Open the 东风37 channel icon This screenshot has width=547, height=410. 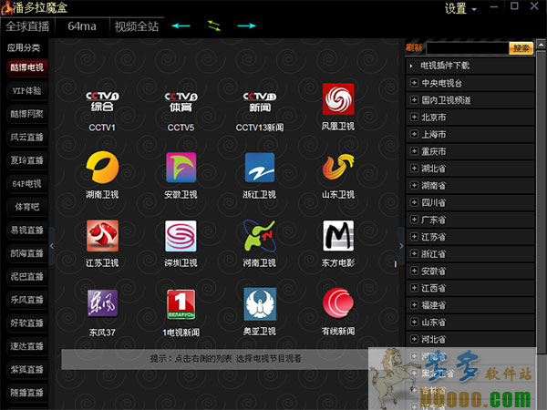pos(102,303)
